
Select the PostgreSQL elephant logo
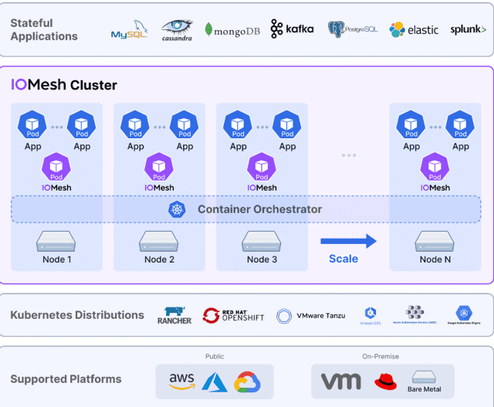click(353, 29)
